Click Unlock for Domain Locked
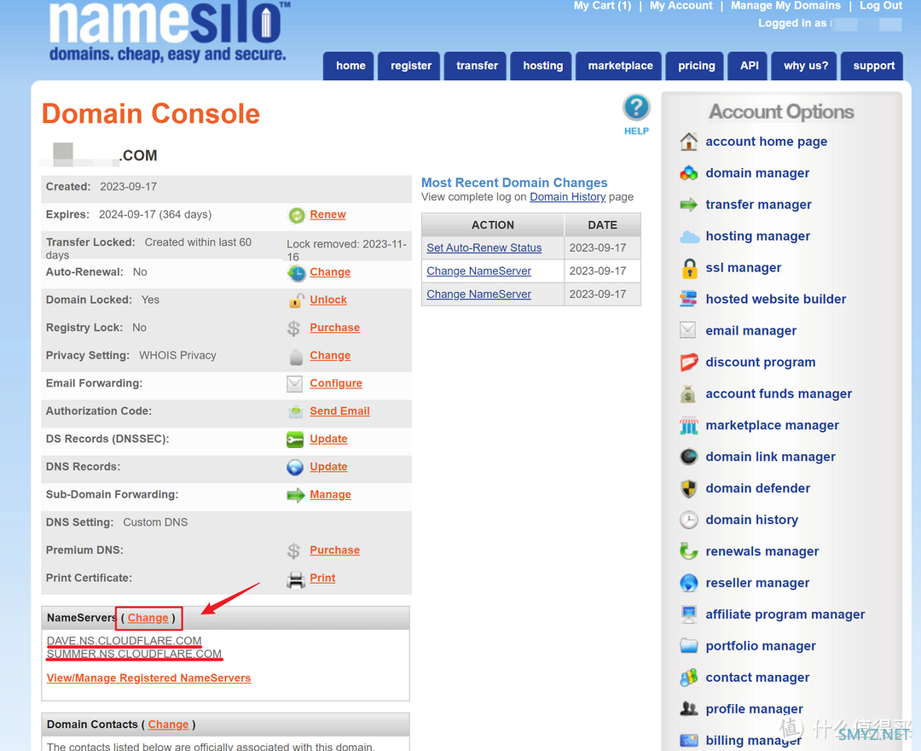921x751 pixels. [328, 300]
